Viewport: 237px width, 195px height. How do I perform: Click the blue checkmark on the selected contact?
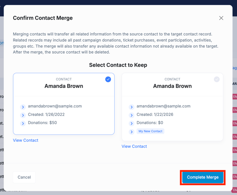click(x=108, y=79)
